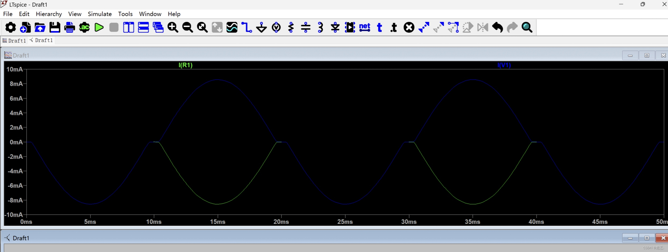Zoom out with magnifier minus

click(188, 27)
